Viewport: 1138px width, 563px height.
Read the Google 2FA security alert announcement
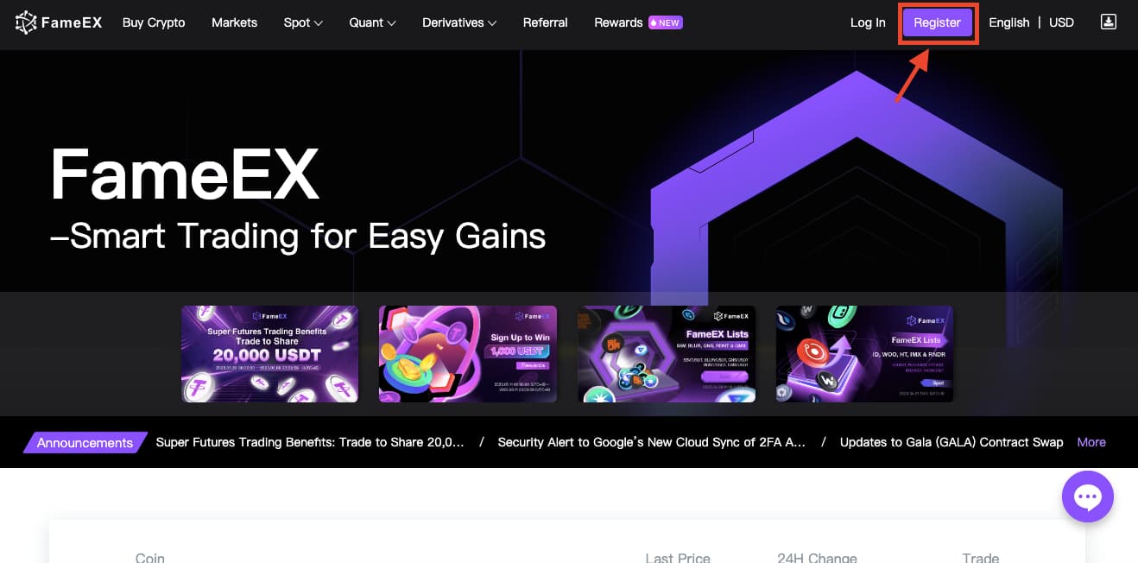coord(652,442)
